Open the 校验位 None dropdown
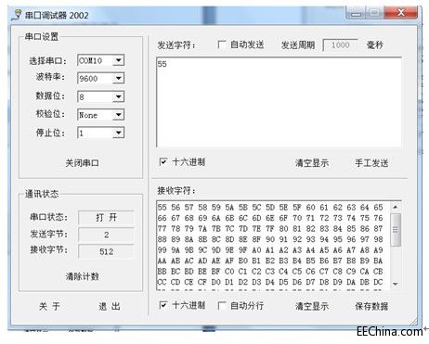This screenshot has width=429, height=344. [118, 115]
